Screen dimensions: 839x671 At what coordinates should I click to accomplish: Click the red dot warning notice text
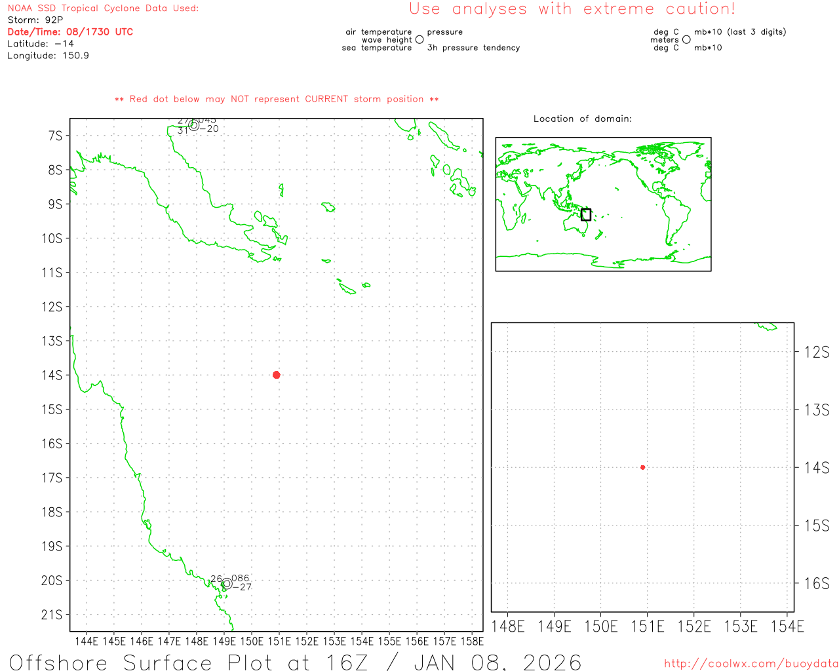tap(277, 99)
